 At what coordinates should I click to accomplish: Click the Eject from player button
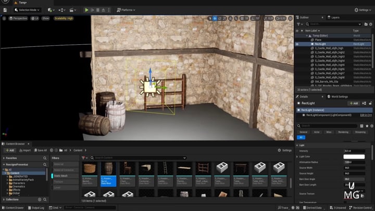pyautogui.click(x=103, y=10)
